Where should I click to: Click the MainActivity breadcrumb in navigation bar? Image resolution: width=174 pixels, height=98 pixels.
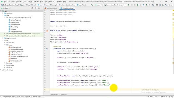[82, 5]
